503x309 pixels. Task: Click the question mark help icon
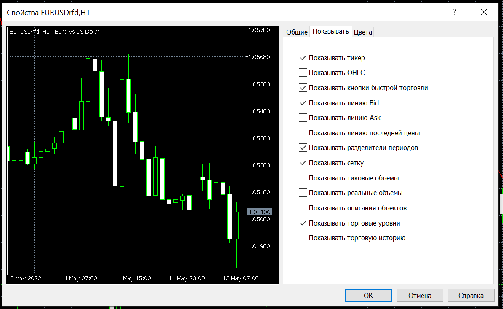[454, 13]
